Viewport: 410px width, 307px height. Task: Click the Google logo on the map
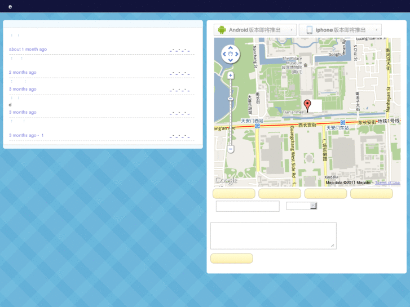(227, 180)
